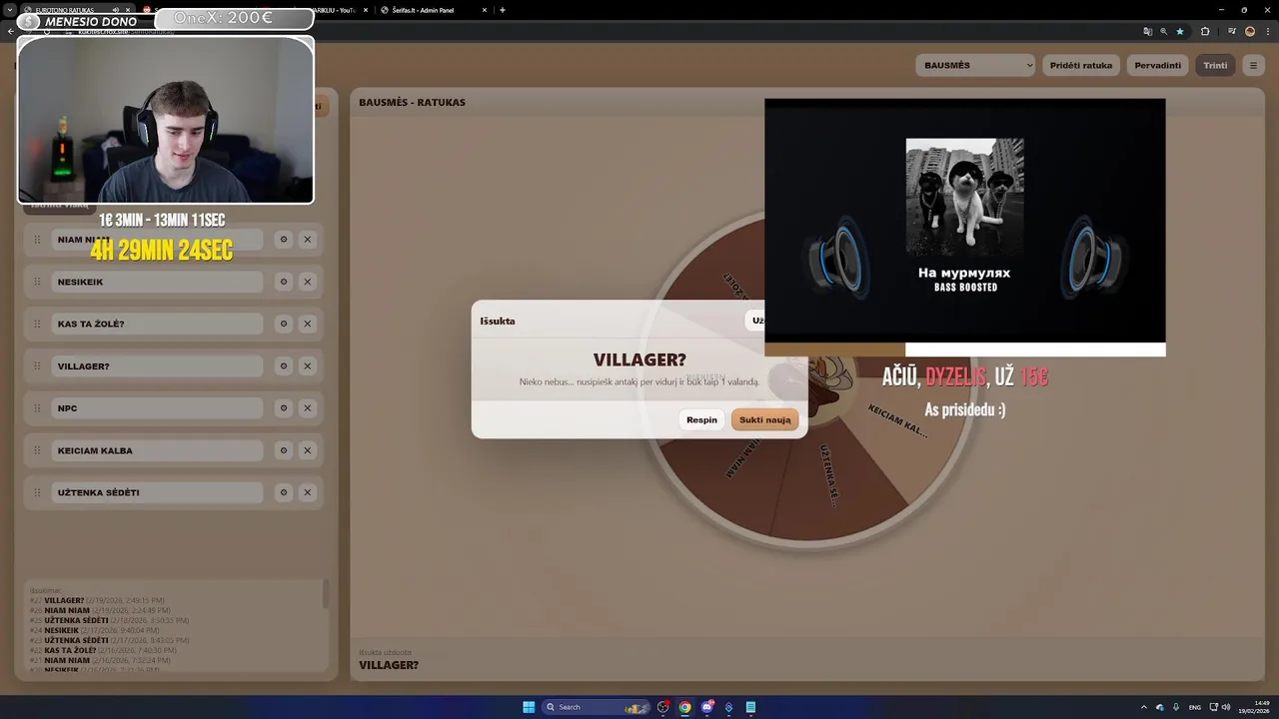
Task: Open settings gear for UŽTENKA SĖDĖTI row
Action: (284, 492)
